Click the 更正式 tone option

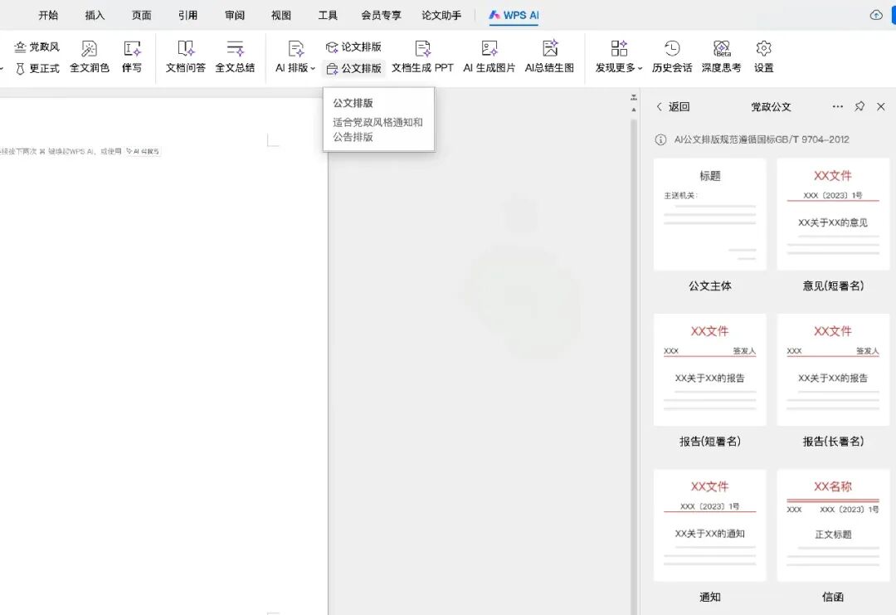pyautogui.click(x=37, y=69)
